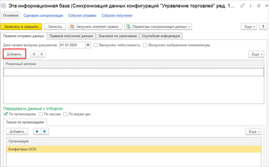Click the favorites star icon in title bar
Screen dimensions: 269x167
tap(5, 6)
